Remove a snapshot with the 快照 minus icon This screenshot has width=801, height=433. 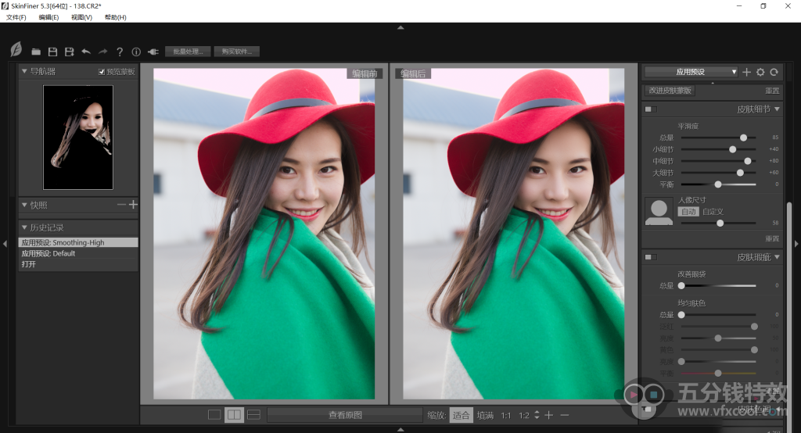pyautogui.click(x=121, y=205)
